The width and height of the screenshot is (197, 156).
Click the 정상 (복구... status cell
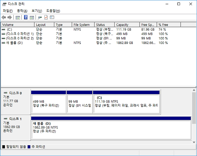point(105,34)
